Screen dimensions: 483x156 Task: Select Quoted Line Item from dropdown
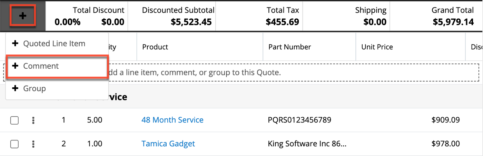[54, 44]
